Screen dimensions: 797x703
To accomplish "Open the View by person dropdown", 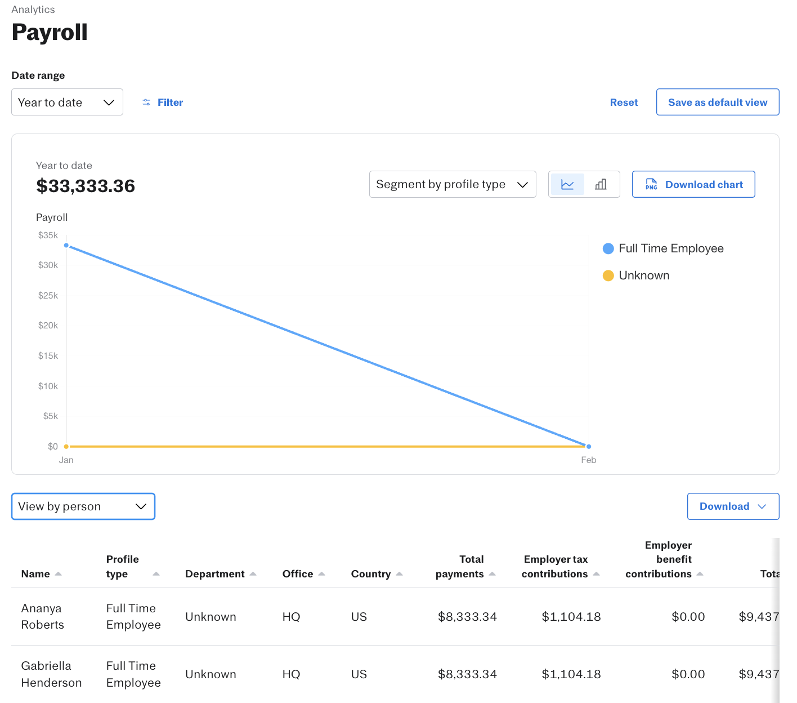I will [83, 506].
